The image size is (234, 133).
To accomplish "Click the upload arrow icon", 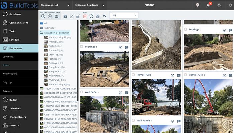I will point(43,16).
